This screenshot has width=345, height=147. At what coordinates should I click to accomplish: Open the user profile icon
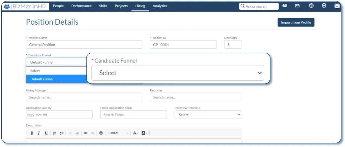click(x=337, y=6)
